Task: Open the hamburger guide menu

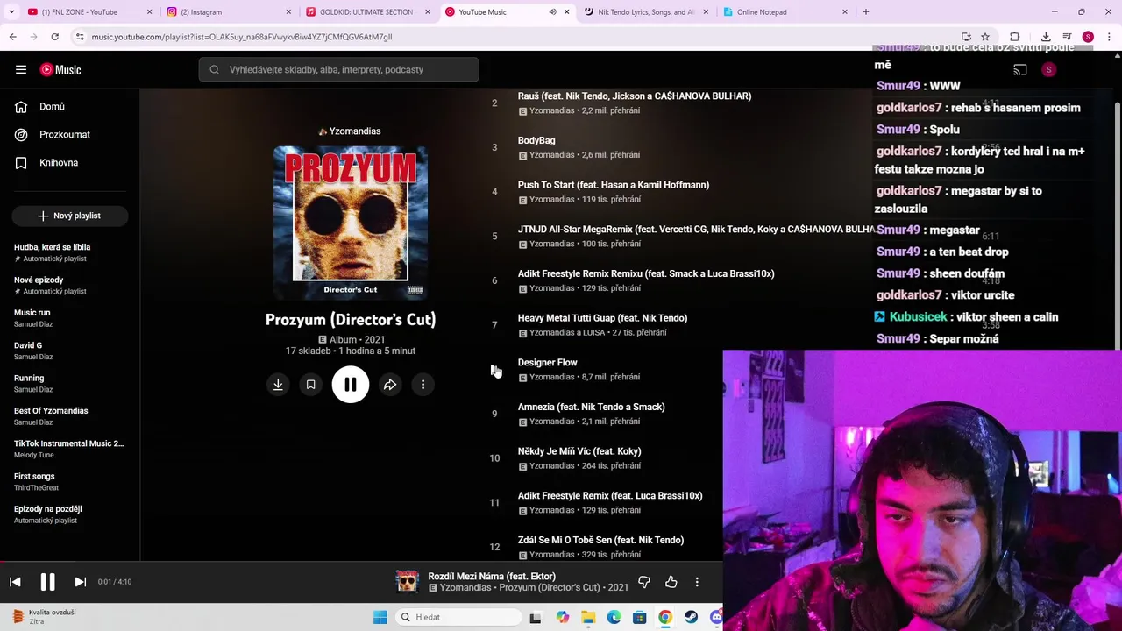Action: click(x=21, y=70)
